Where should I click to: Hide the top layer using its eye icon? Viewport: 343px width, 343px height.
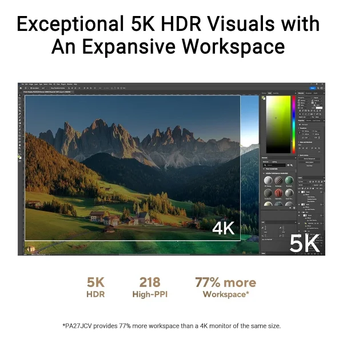click(x=299, y=192)
